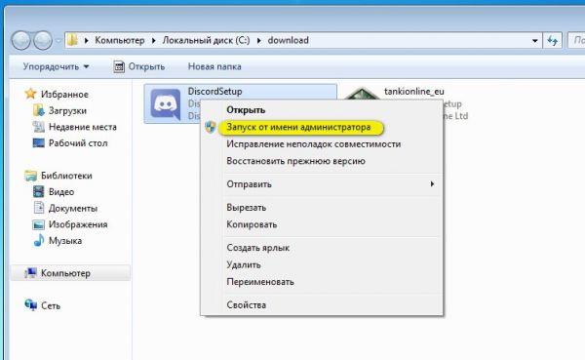Click the Сеть network icon
Image resolution: width=585 pixels, height=360 pixels.
coord(30,305)
